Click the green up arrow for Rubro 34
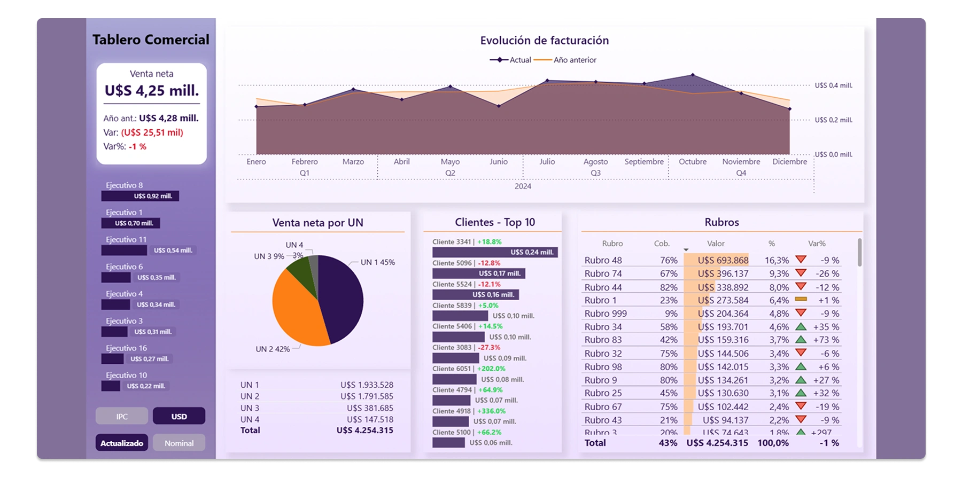The image size is (962, 477). tap(800, 326)
